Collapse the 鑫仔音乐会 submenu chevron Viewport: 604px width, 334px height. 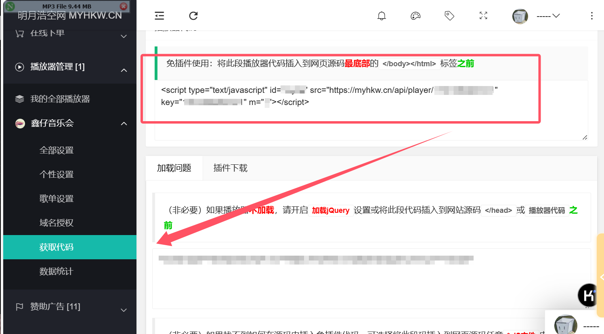click(x=124, y=123)
